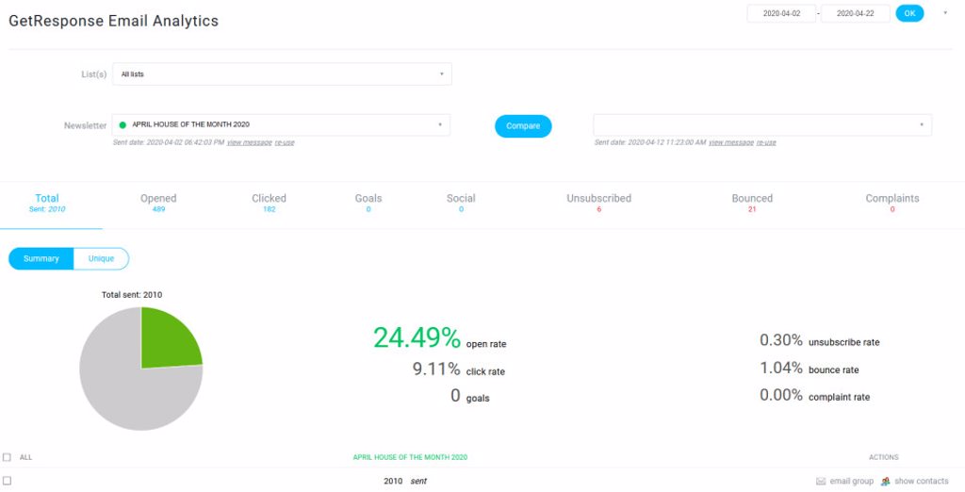Select the Unsubscribed tab
This screenshot has width=965, height=492.
tap(598, 204)
